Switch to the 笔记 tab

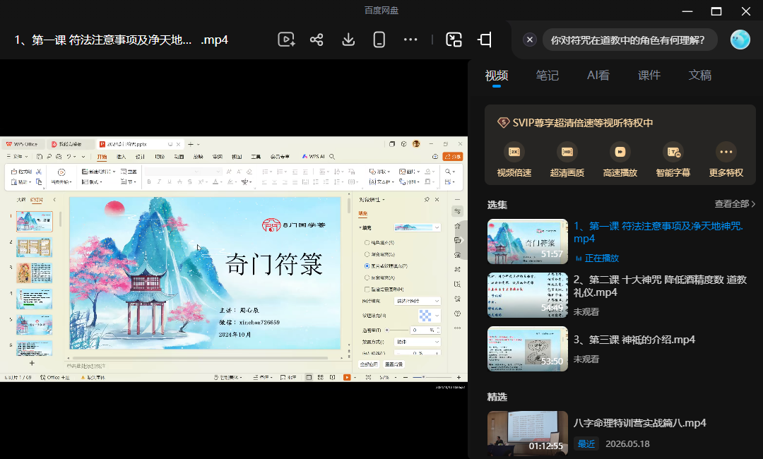(x=547, y=76)
